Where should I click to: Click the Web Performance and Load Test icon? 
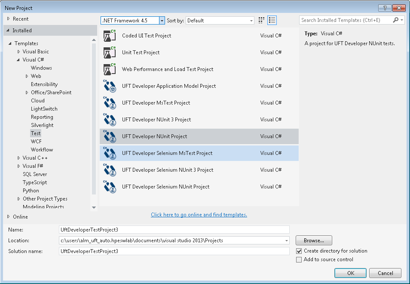tap(110, 69)
